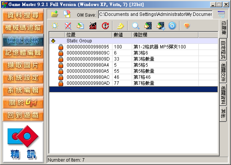Select the highlighted blank row below the list
This screenshot has width=231, height=165.
[x=133, y=89]
